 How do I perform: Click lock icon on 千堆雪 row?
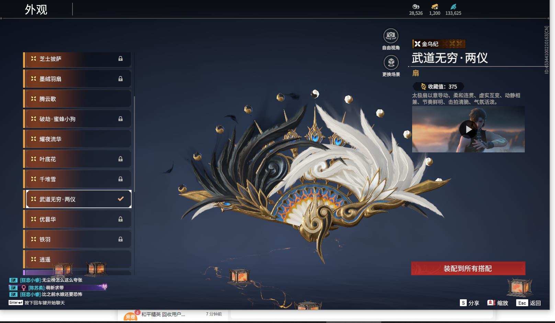(x=121, y=179)
